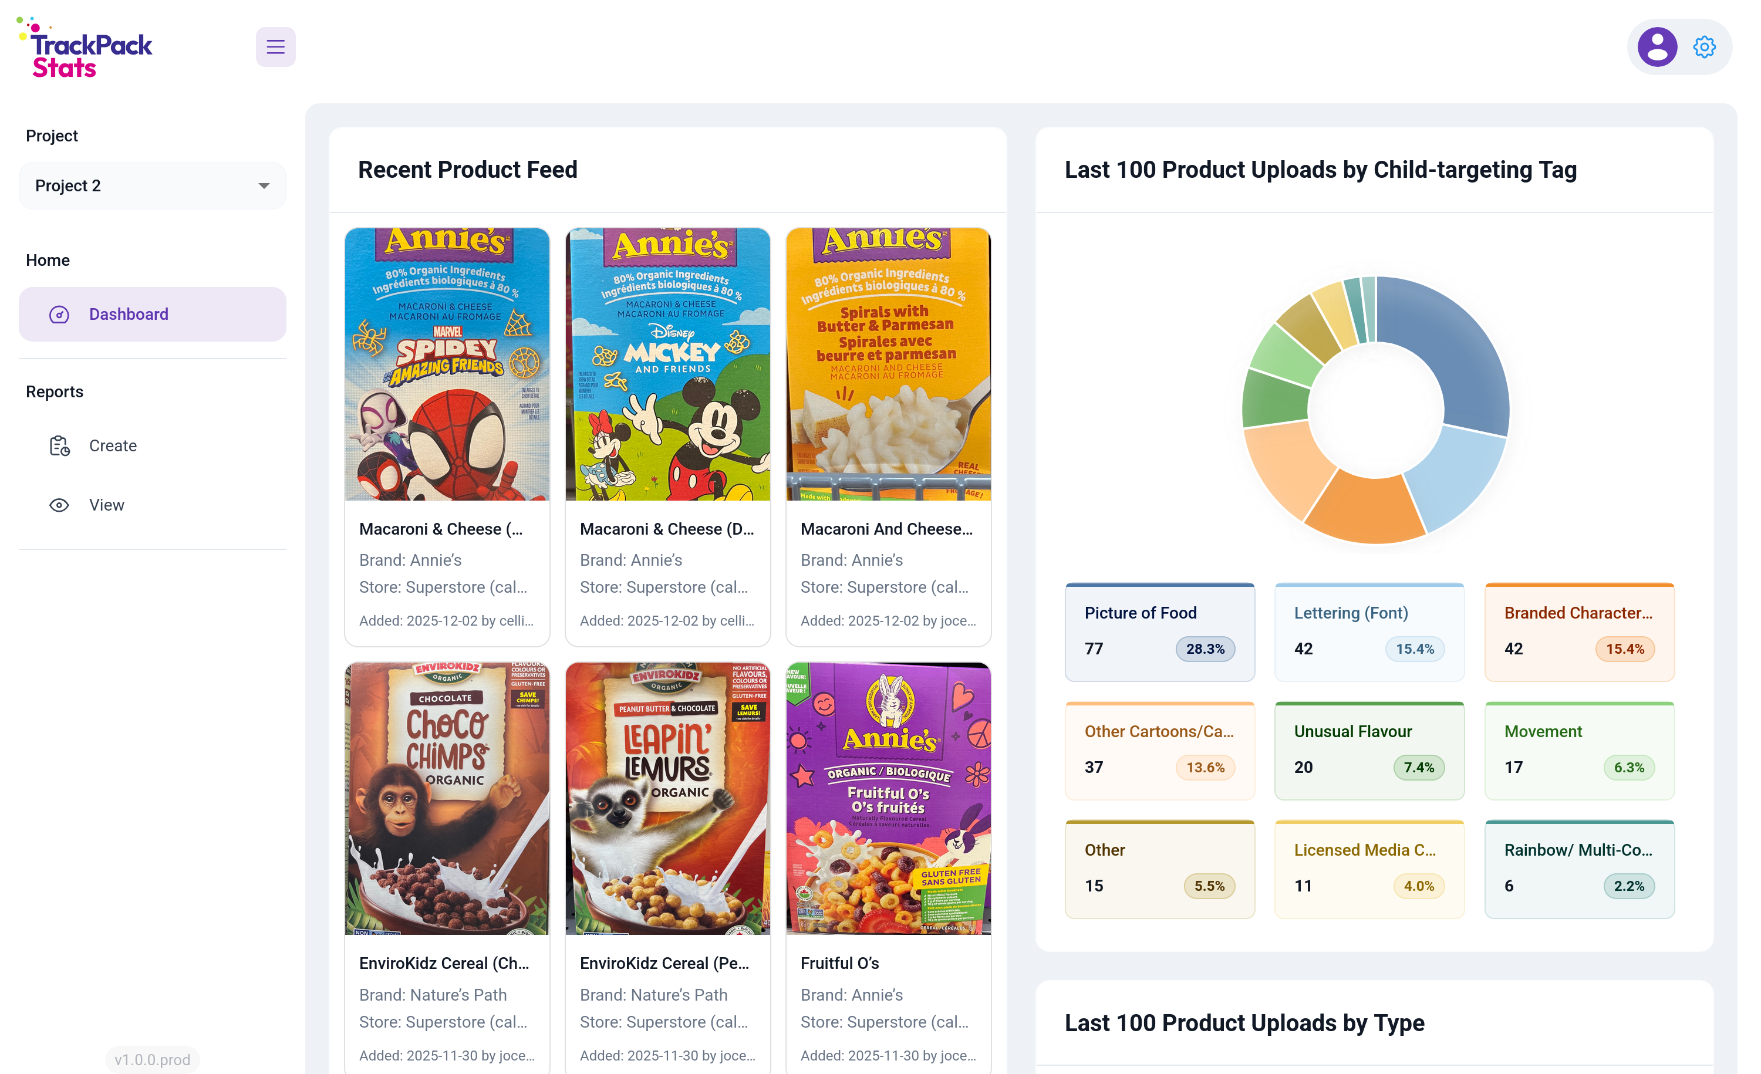
Task: Click the Dashboard gauge icon
Action: [x=59, y=315]
